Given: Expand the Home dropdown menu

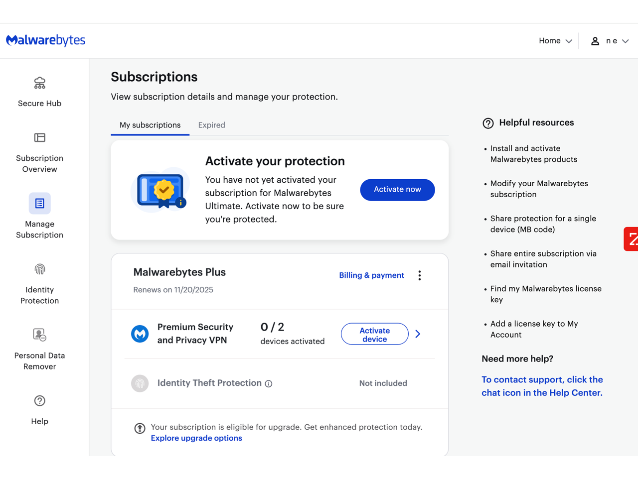Looking at the screenshot, I should 555,41.
